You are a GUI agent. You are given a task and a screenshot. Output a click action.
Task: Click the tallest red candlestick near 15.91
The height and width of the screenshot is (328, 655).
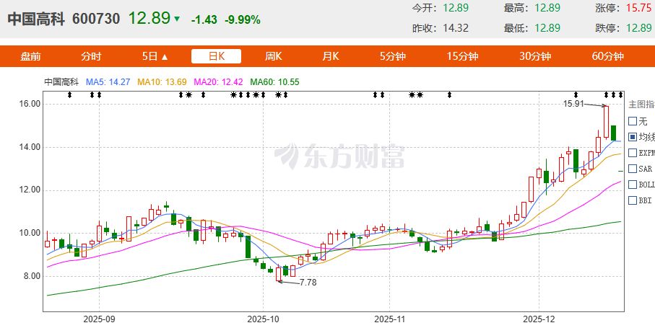pos(606,122)
